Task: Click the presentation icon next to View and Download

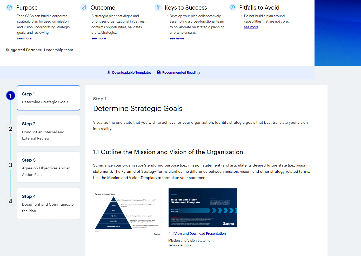Action: click(171, 233)
